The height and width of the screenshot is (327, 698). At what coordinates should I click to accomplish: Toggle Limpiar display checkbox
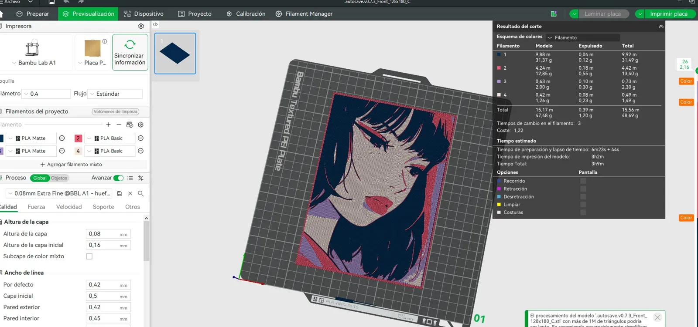(583, 205)
